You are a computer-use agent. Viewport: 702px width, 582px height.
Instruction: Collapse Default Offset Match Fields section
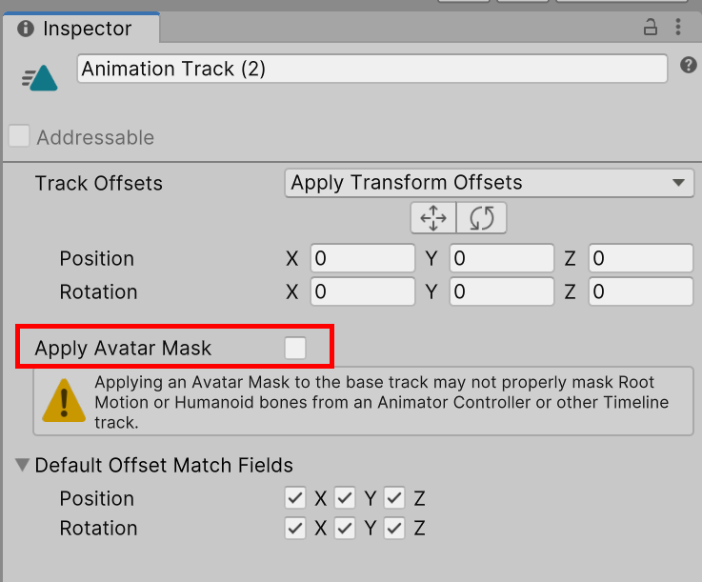[22, 466]
